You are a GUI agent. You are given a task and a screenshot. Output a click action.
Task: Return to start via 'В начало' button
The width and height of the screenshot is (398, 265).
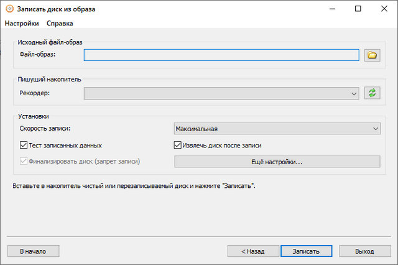click(x=33, y=251)
